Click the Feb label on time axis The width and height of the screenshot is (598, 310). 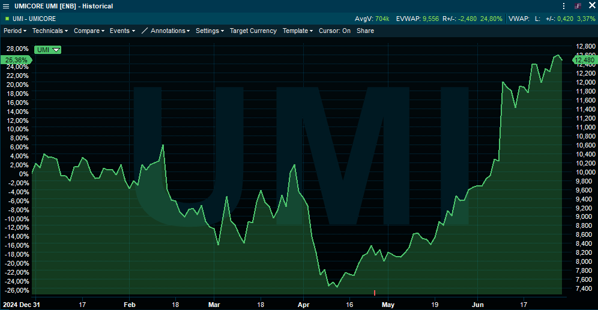pos(130,305)
